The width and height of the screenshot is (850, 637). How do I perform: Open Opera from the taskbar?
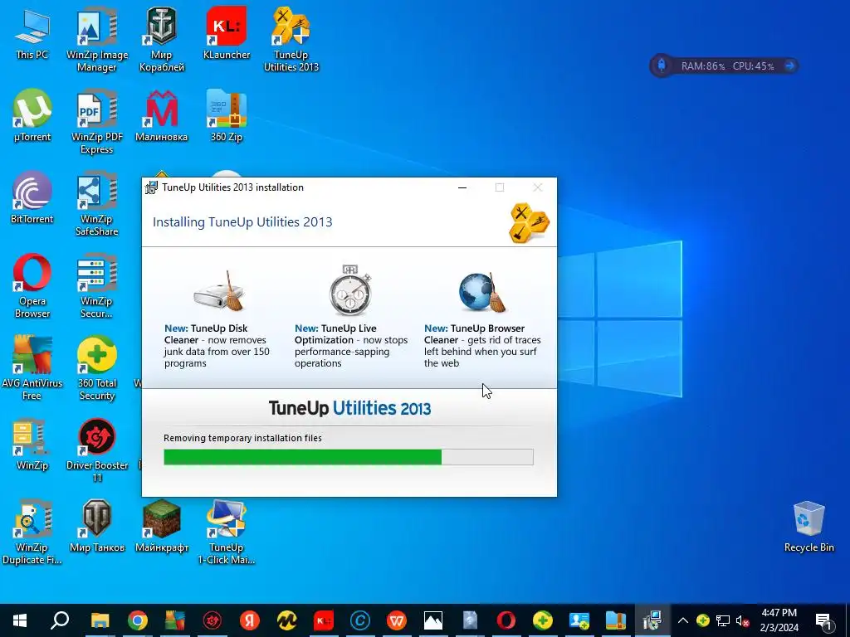click(506, 620)
